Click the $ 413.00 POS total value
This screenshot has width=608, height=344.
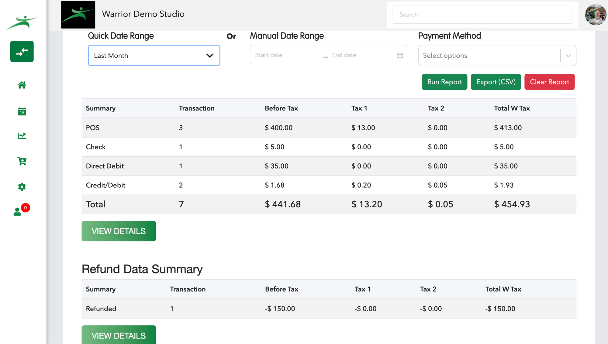[x=508, y=128]
